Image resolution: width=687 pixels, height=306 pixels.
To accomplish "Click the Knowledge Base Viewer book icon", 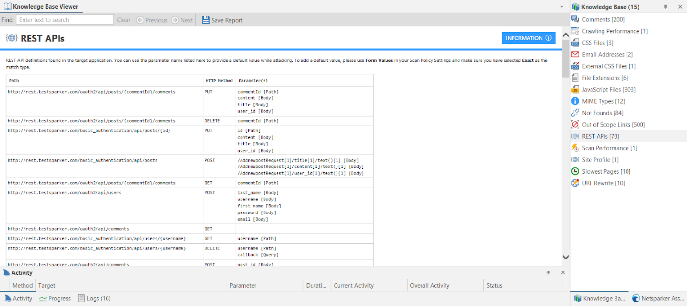I will click(7, 7).
